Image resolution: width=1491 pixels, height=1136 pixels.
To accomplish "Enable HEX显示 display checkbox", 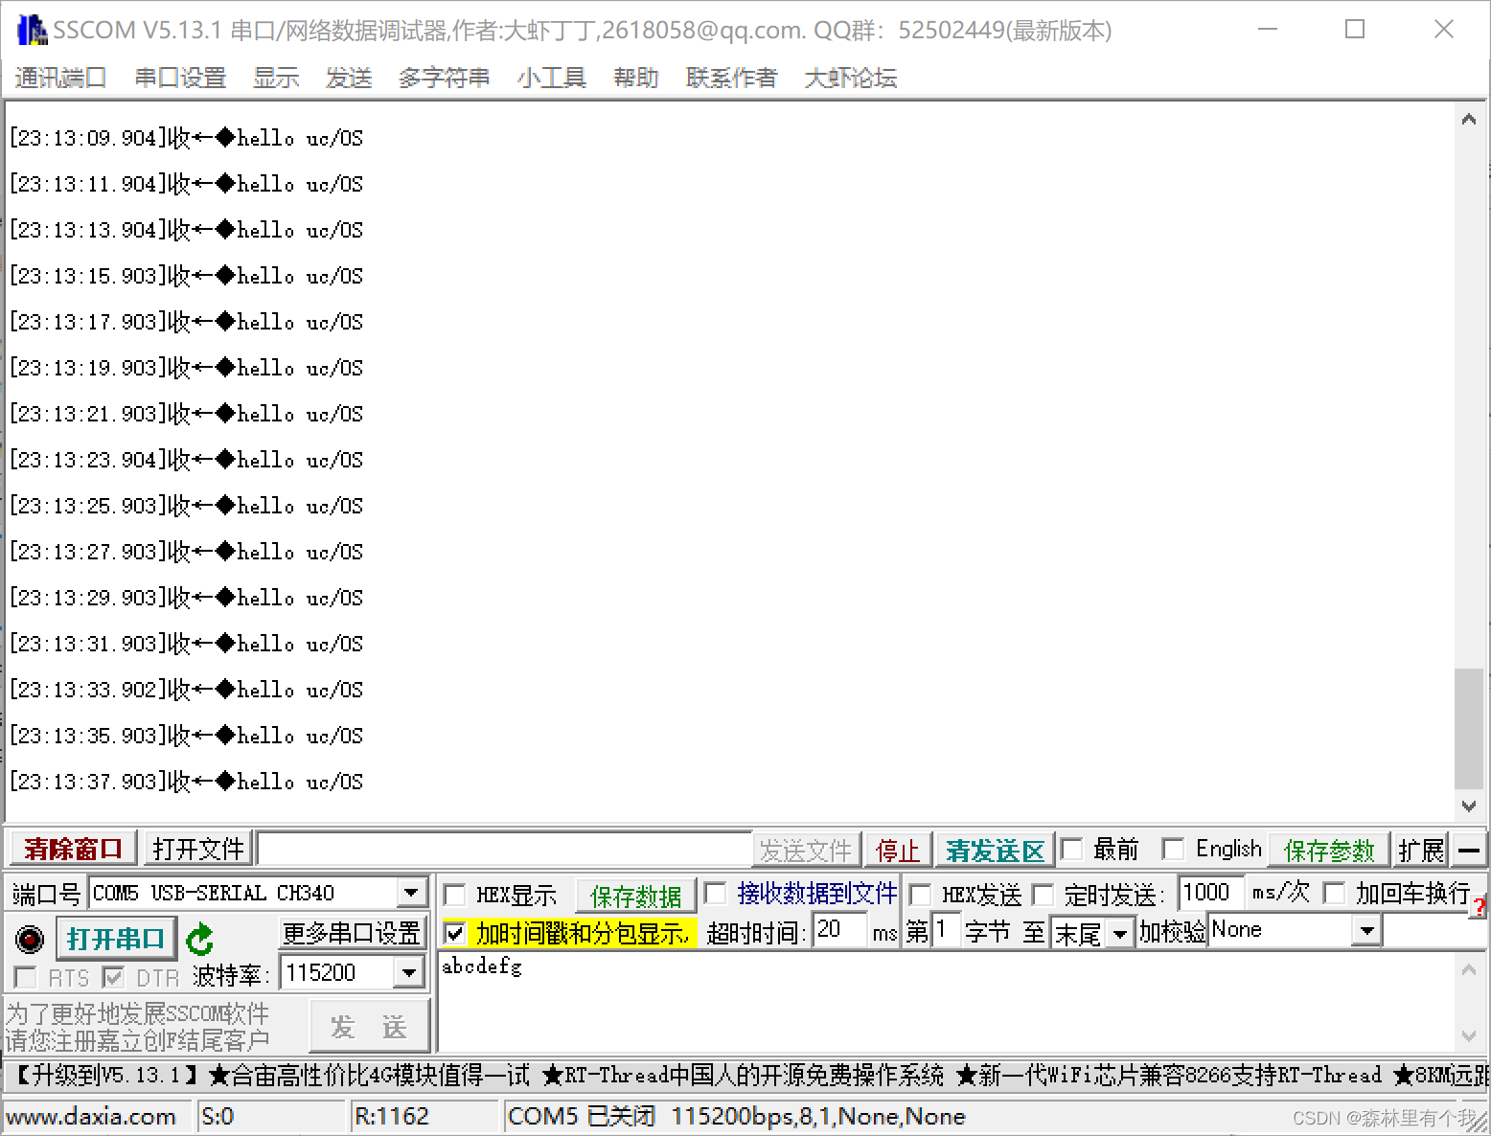I will coord(455,894).
